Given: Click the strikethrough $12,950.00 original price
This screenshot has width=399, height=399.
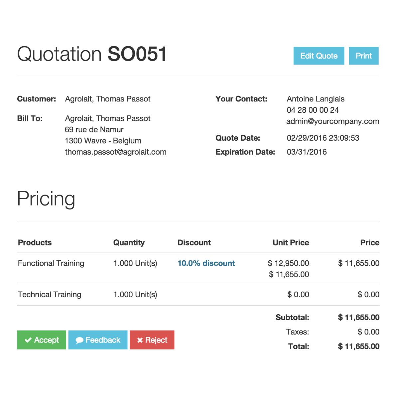Looking at the screenshot, I should click(288, 263).
